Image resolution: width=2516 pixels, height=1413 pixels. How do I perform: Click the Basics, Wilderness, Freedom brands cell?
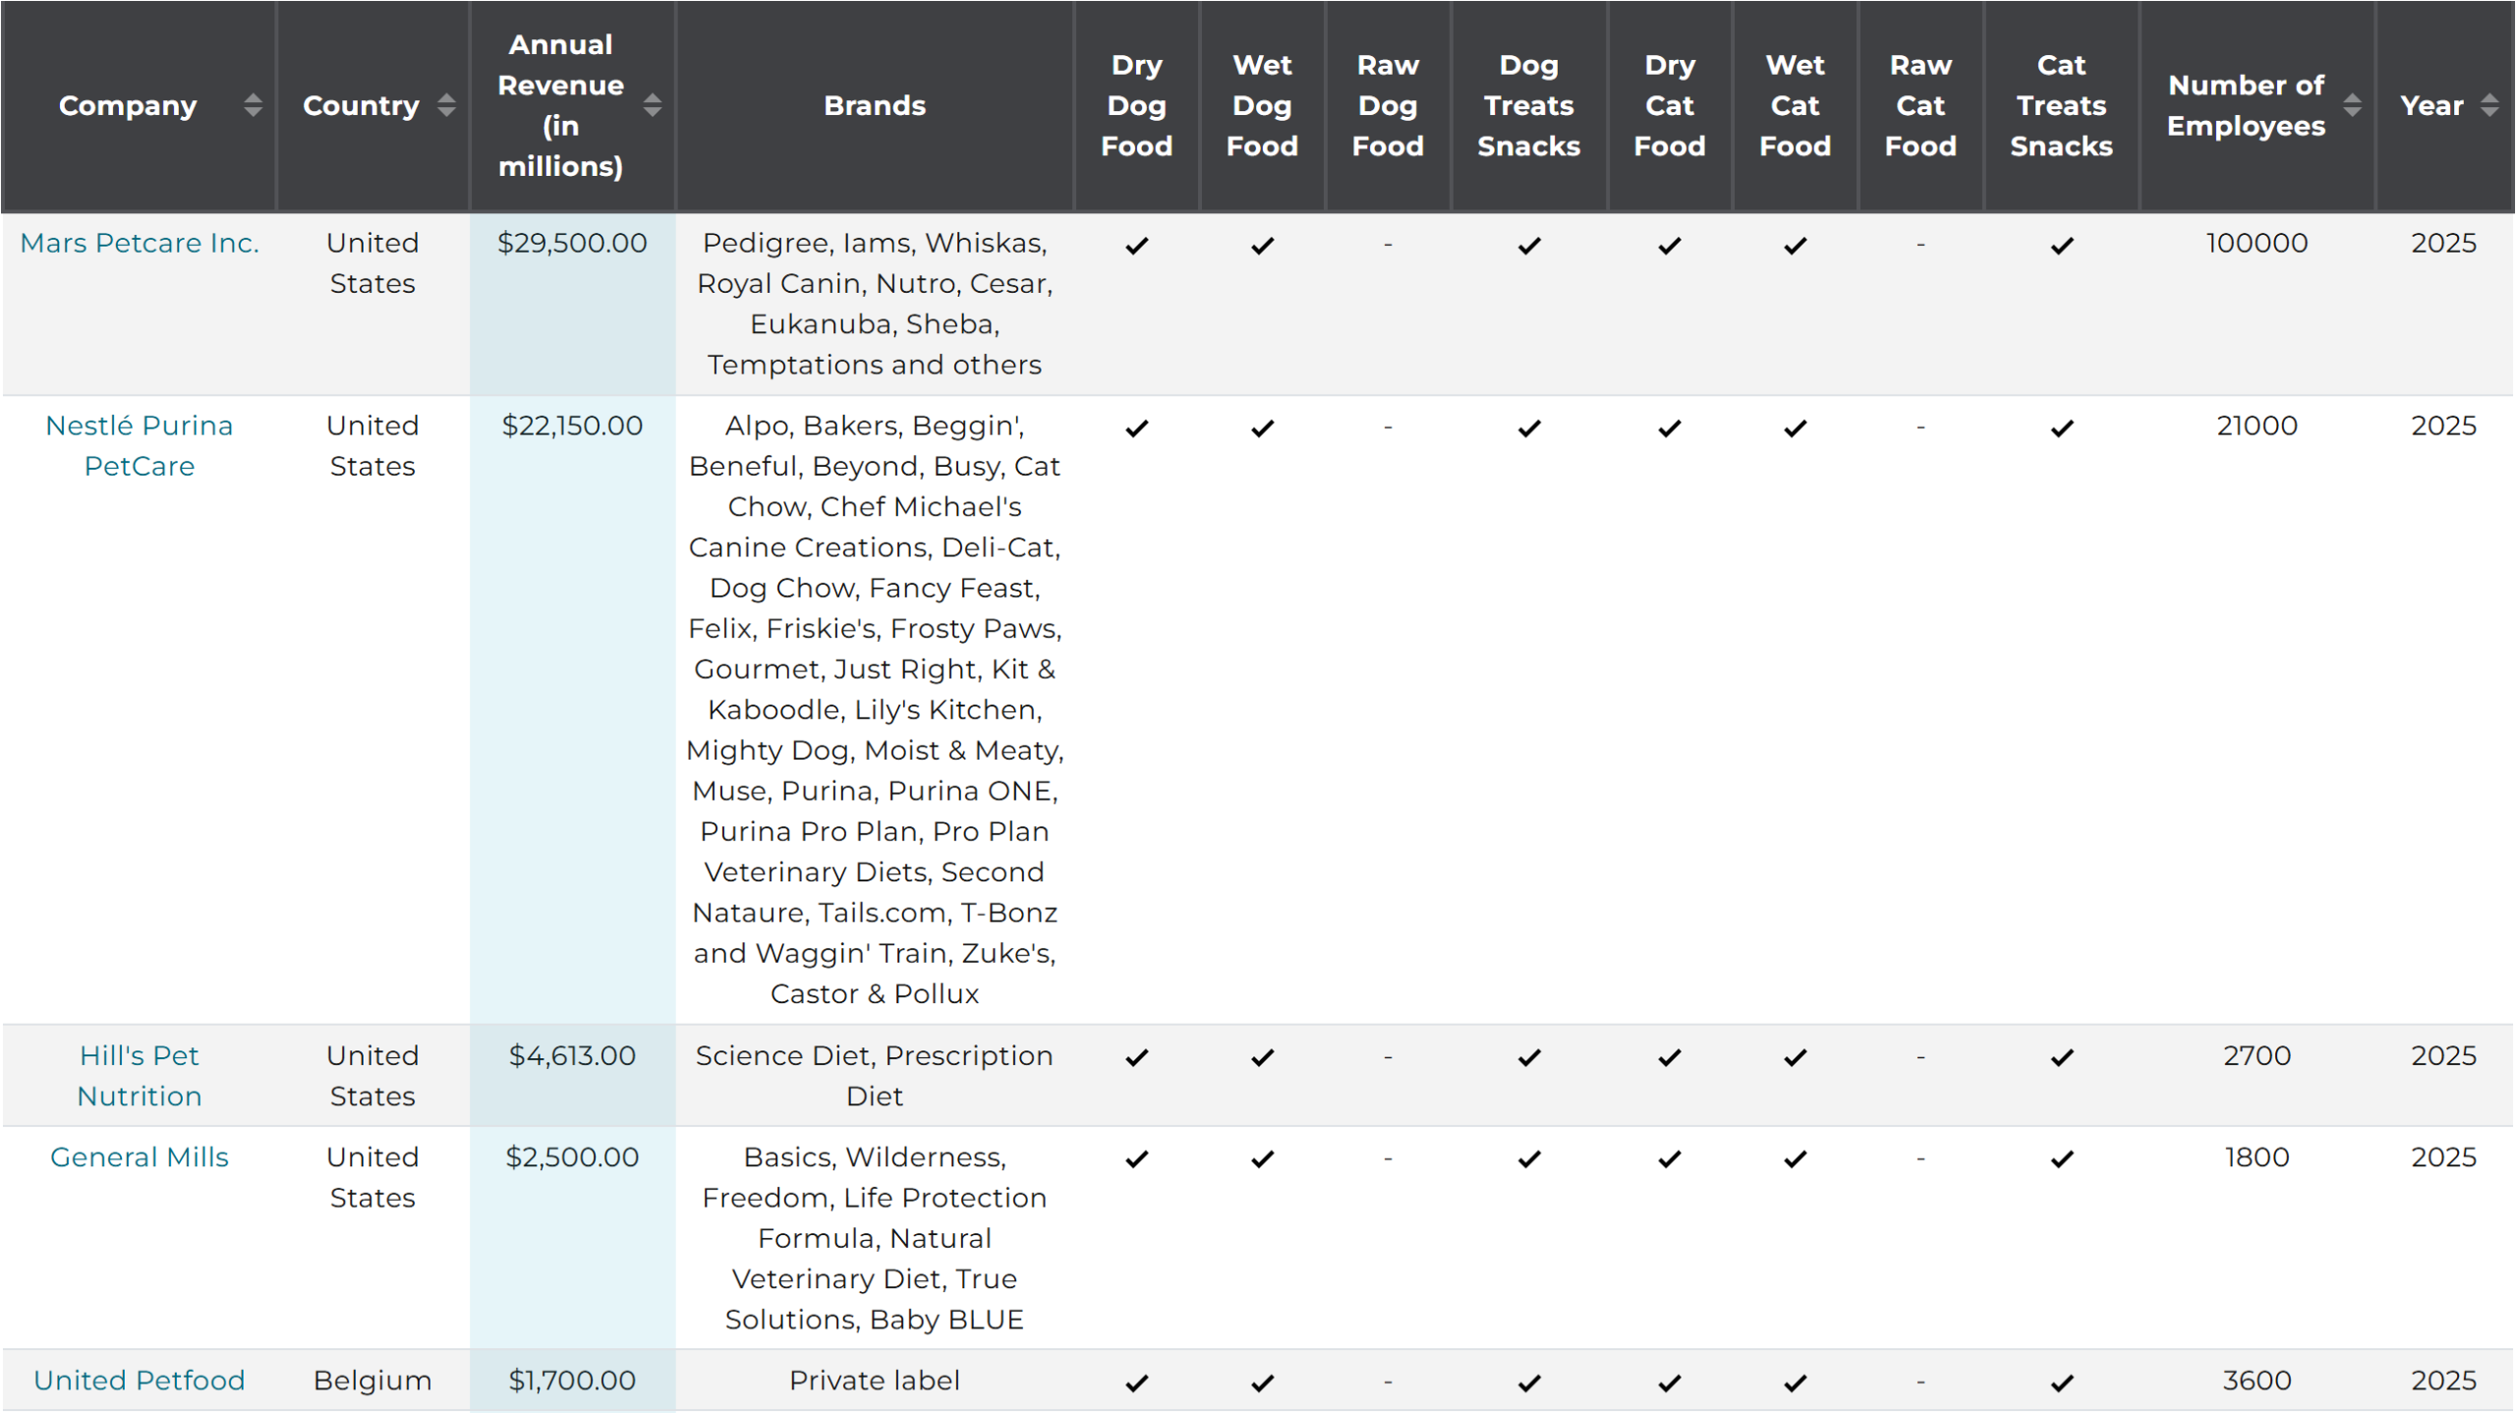[x=875, y=1238]
